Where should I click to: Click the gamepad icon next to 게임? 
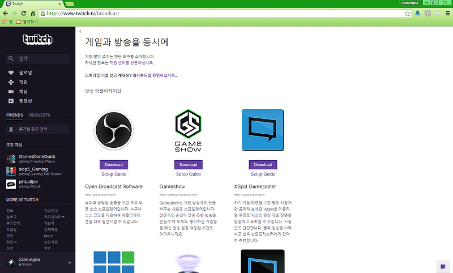coord(11,82)
